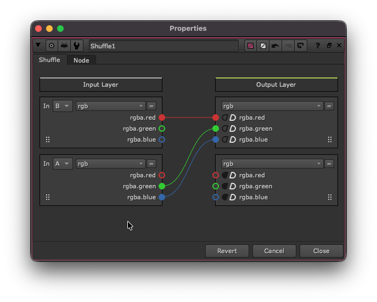Click the equals button for input B layer
This screenshot has width=377, height=302.
click(151, 106)
